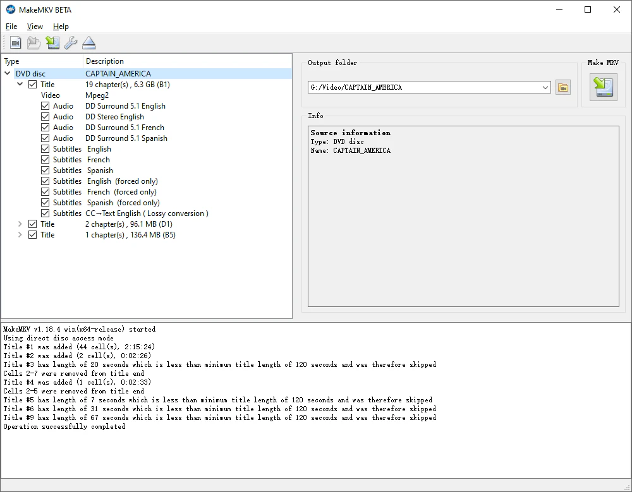Uncheck French subtitles (not forced) checkbox

coord(45,160)
